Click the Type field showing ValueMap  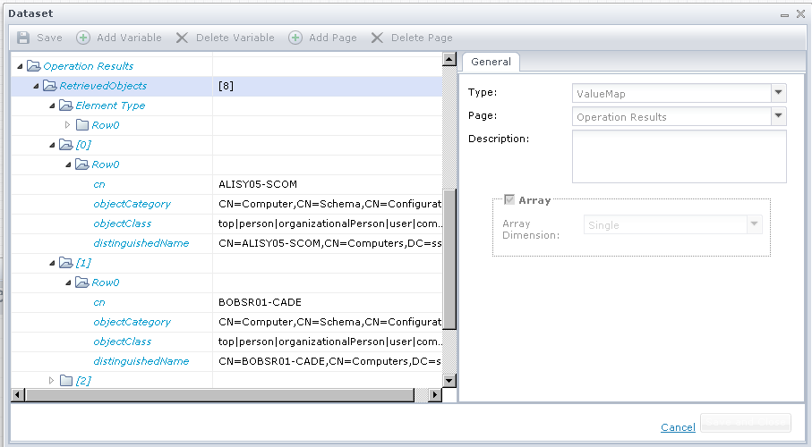click(671, 93)
